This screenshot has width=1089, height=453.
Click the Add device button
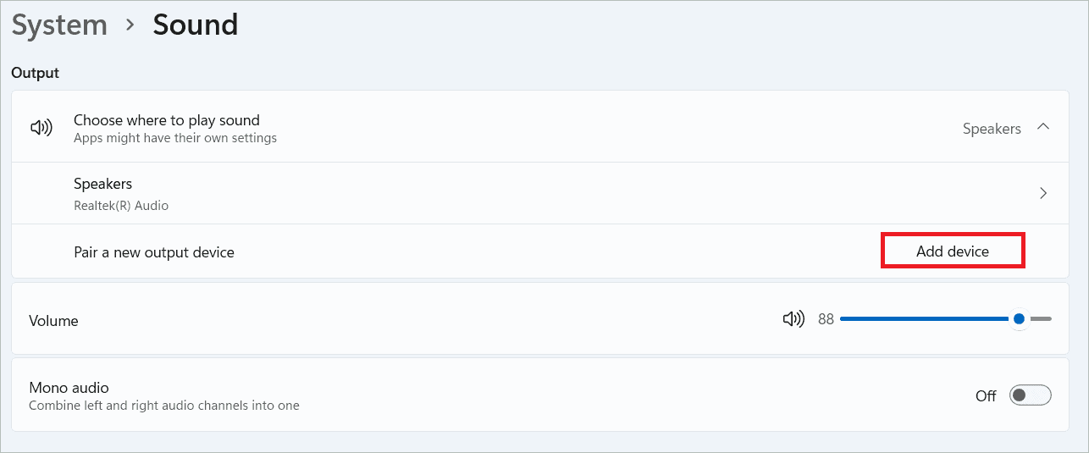[x=953, y=251]
